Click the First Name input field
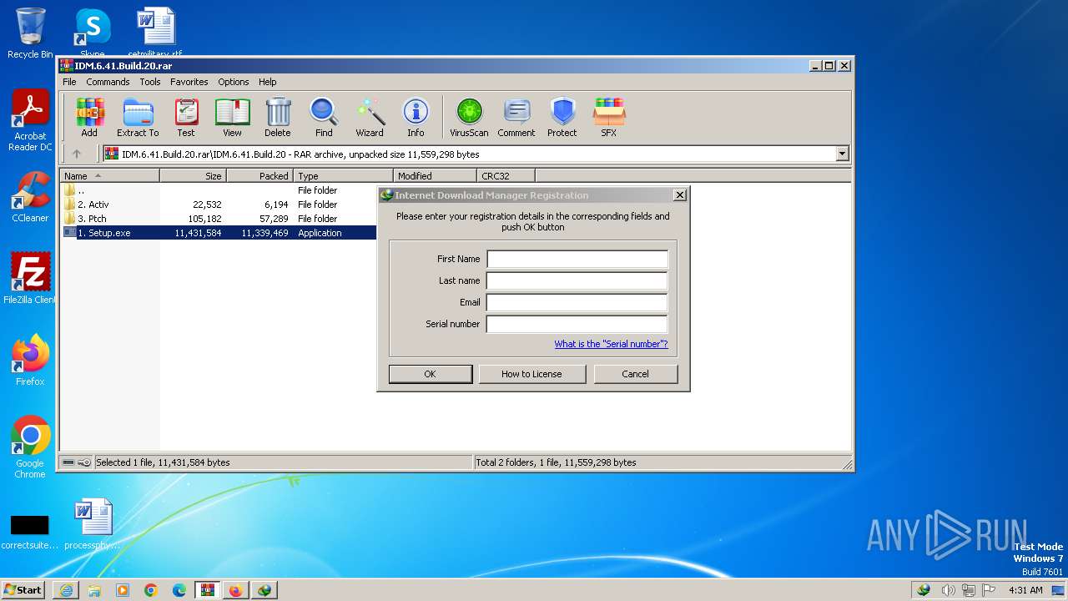The height and width of the screenshot is (601, 1068). [x=577, y=259]
